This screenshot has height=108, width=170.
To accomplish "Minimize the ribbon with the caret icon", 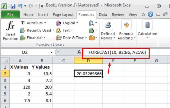I will coord(143,14).
